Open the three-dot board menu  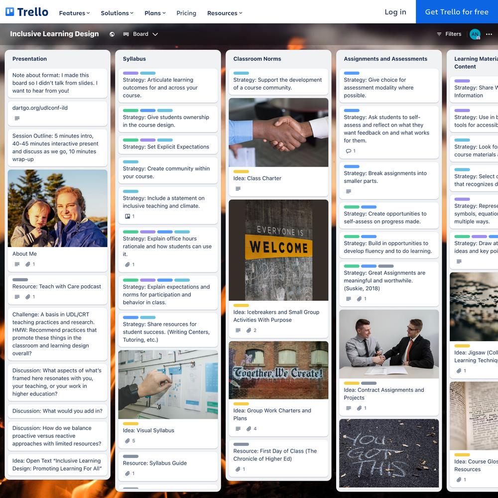[489, 34]
